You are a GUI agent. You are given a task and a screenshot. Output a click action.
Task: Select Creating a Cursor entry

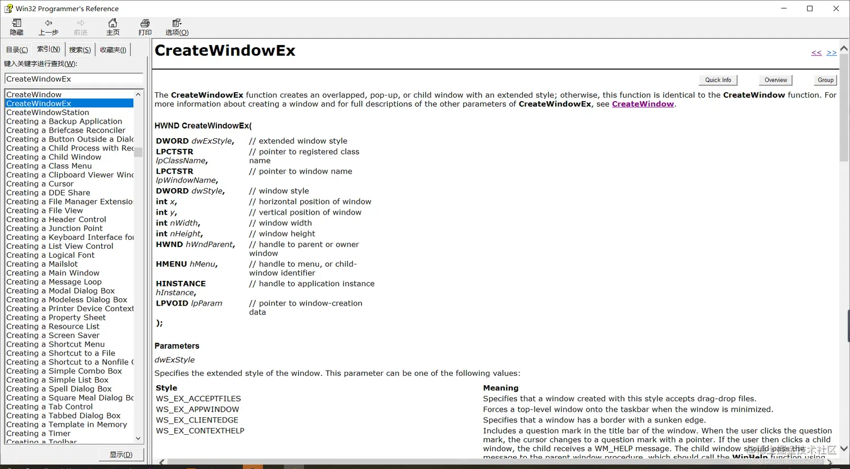(69, 184)
